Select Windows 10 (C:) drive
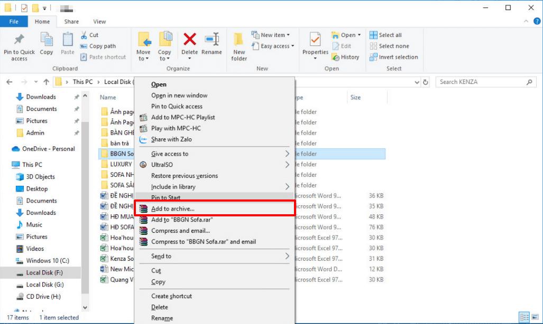The image size is (543, 324). pos(42,261)
